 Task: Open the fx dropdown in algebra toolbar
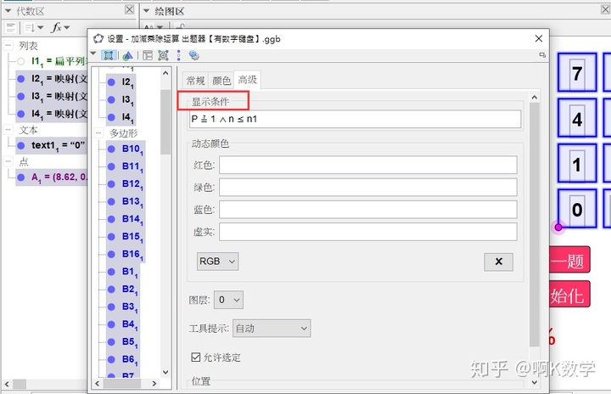click(x=60, y=27)
